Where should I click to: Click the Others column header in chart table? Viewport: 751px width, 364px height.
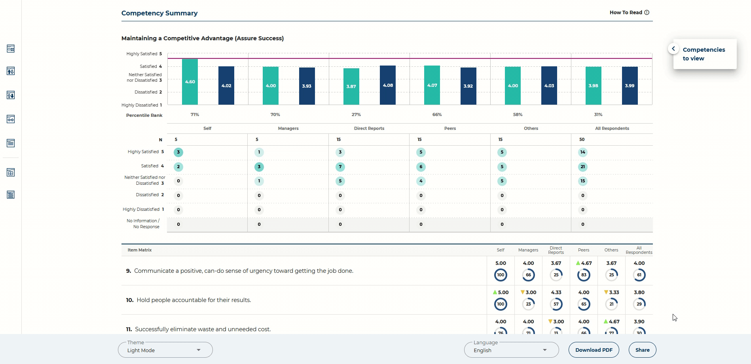531,128
